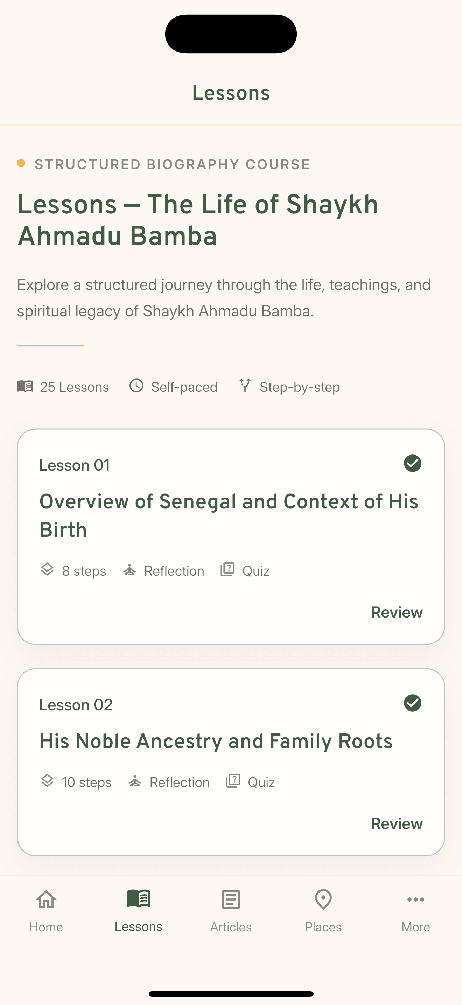The width and height of the screenshot is (462, 1005).
Task: Tap the More ellipsis icon
Action: click(x=415, y=899)
